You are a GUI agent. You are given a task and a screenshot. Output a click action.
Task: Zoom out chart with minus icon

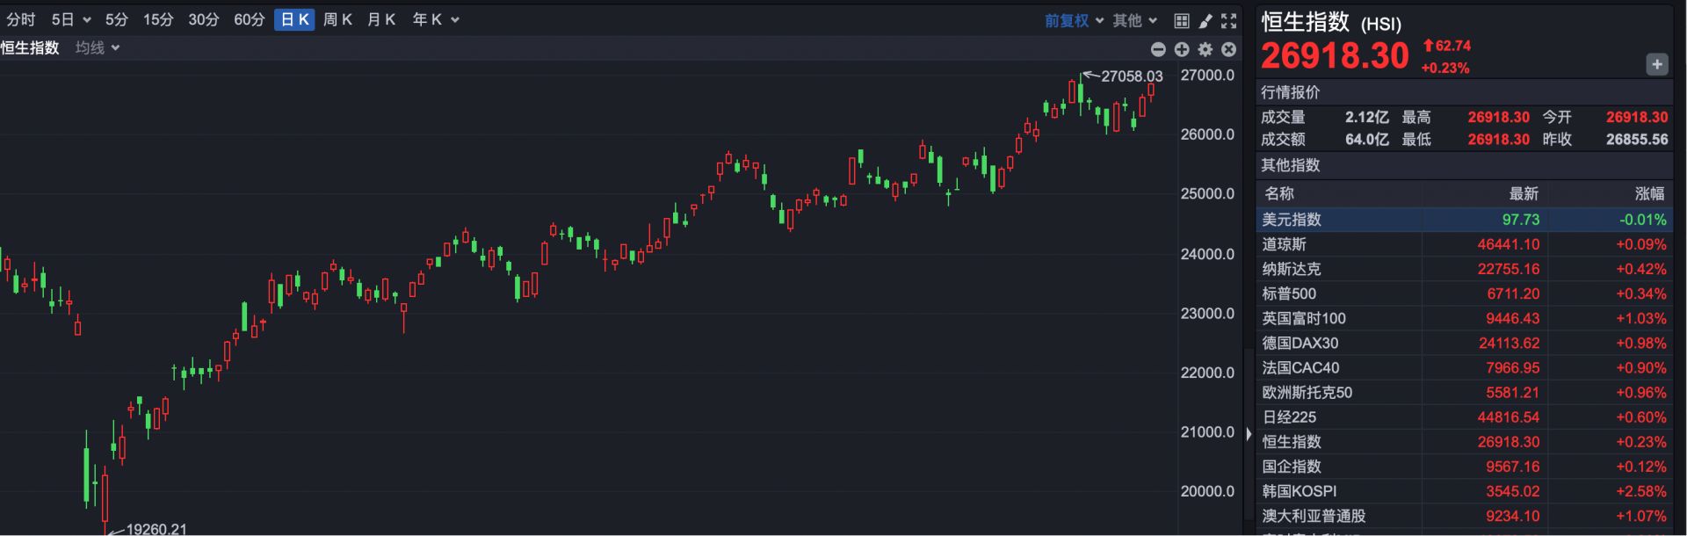click(x=1158, y=49)
